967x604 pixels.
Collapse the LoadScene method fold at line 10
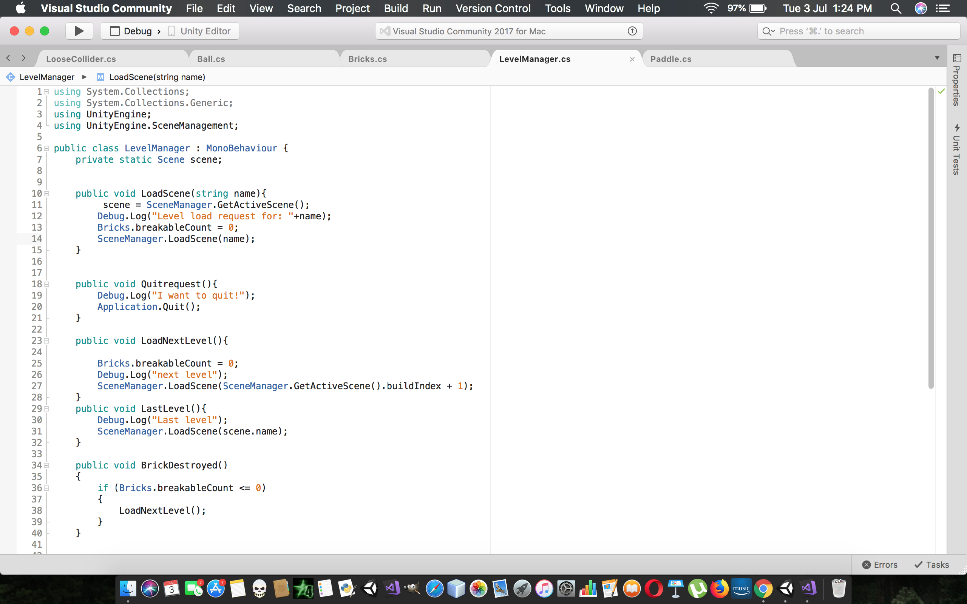point(47,194)
